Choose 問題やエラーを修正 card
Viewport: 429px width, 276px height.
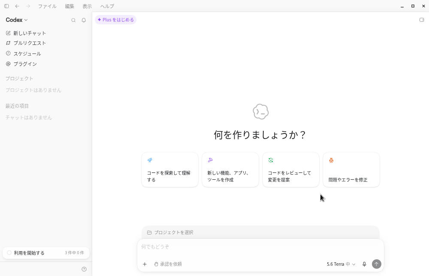pos(351,170)
